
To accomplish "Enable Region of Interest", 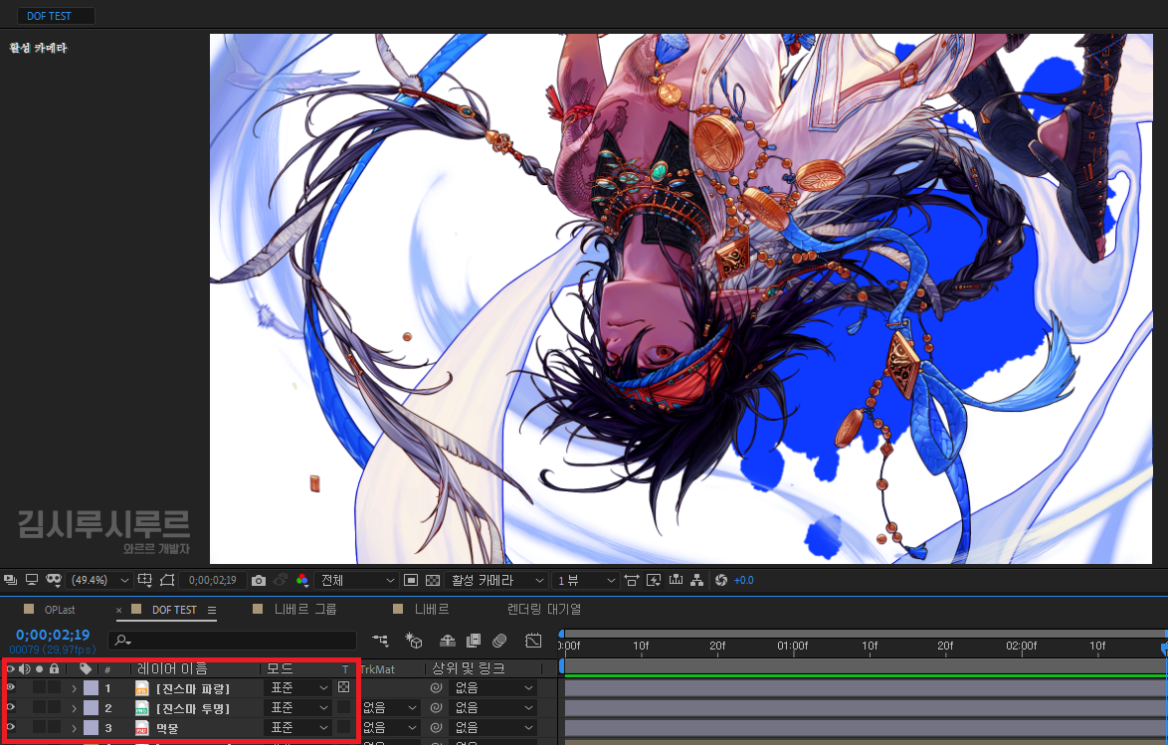I will point(411,580).
